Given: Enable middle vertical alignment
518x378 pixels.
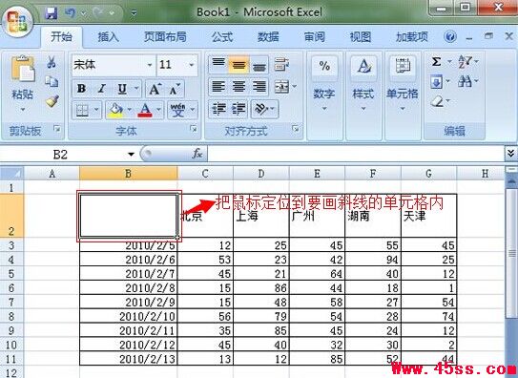Looking at the screenshot, I should click(x=238, y=65).
